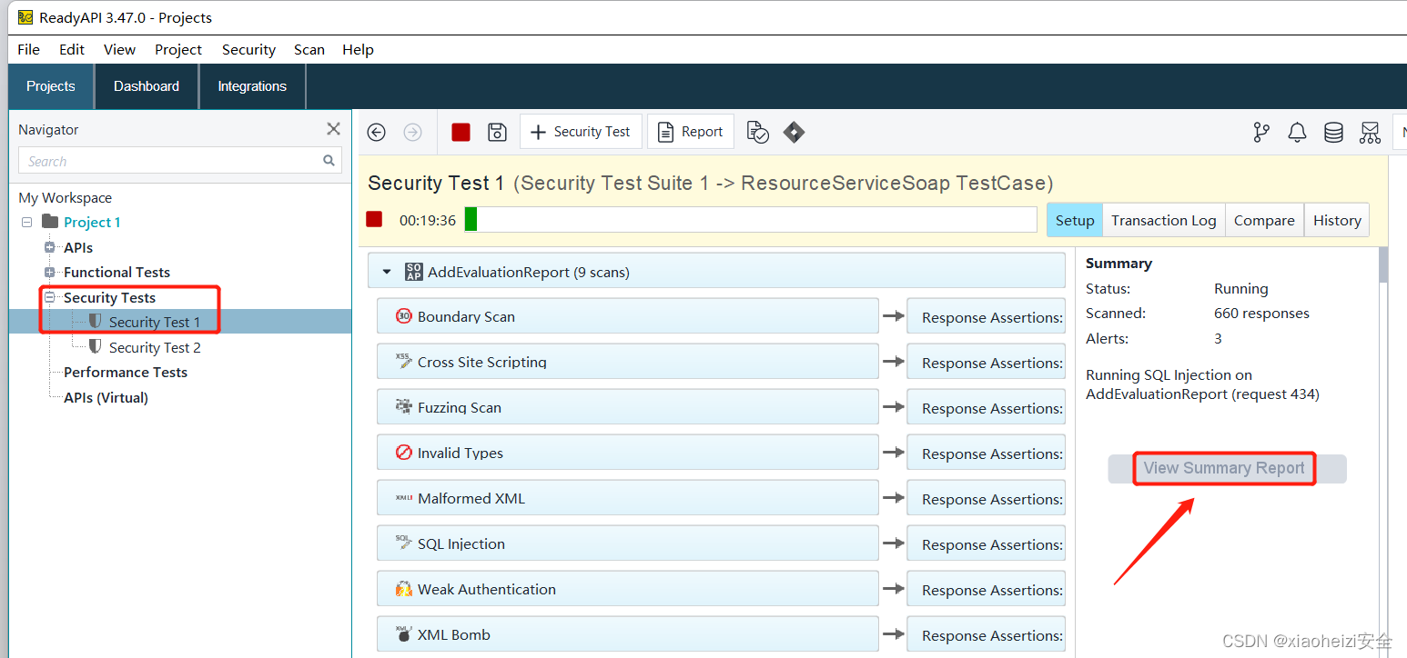
Task: Switch to the History tab
Action: 1337,220
